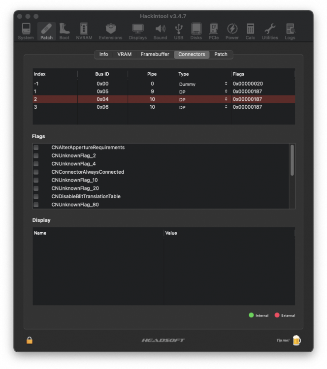Enable CNDisableBlitTranslationTable checkbox
This screenshot has height=369, width=327.
pos(36,196)
